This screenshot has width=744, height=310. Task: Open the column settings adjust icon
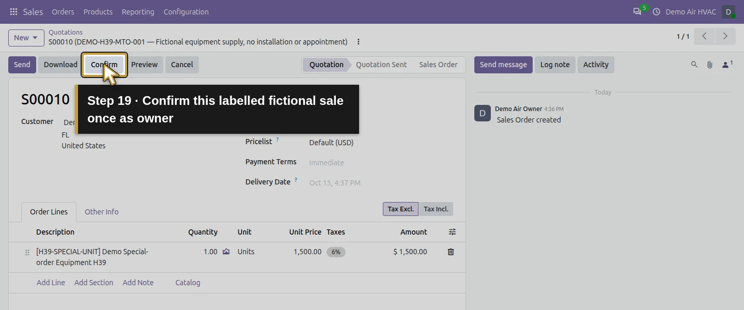coord(452,232)
